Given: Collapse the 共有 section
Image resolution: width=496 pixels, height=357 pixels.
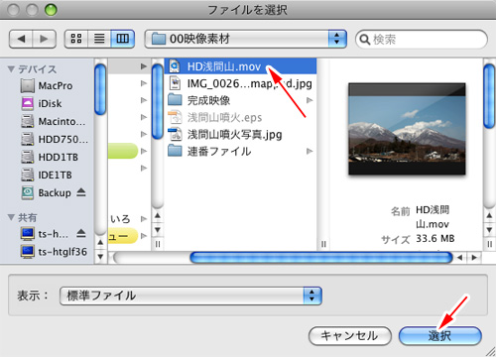Looking at the screenshot, I should pos(11,217).
